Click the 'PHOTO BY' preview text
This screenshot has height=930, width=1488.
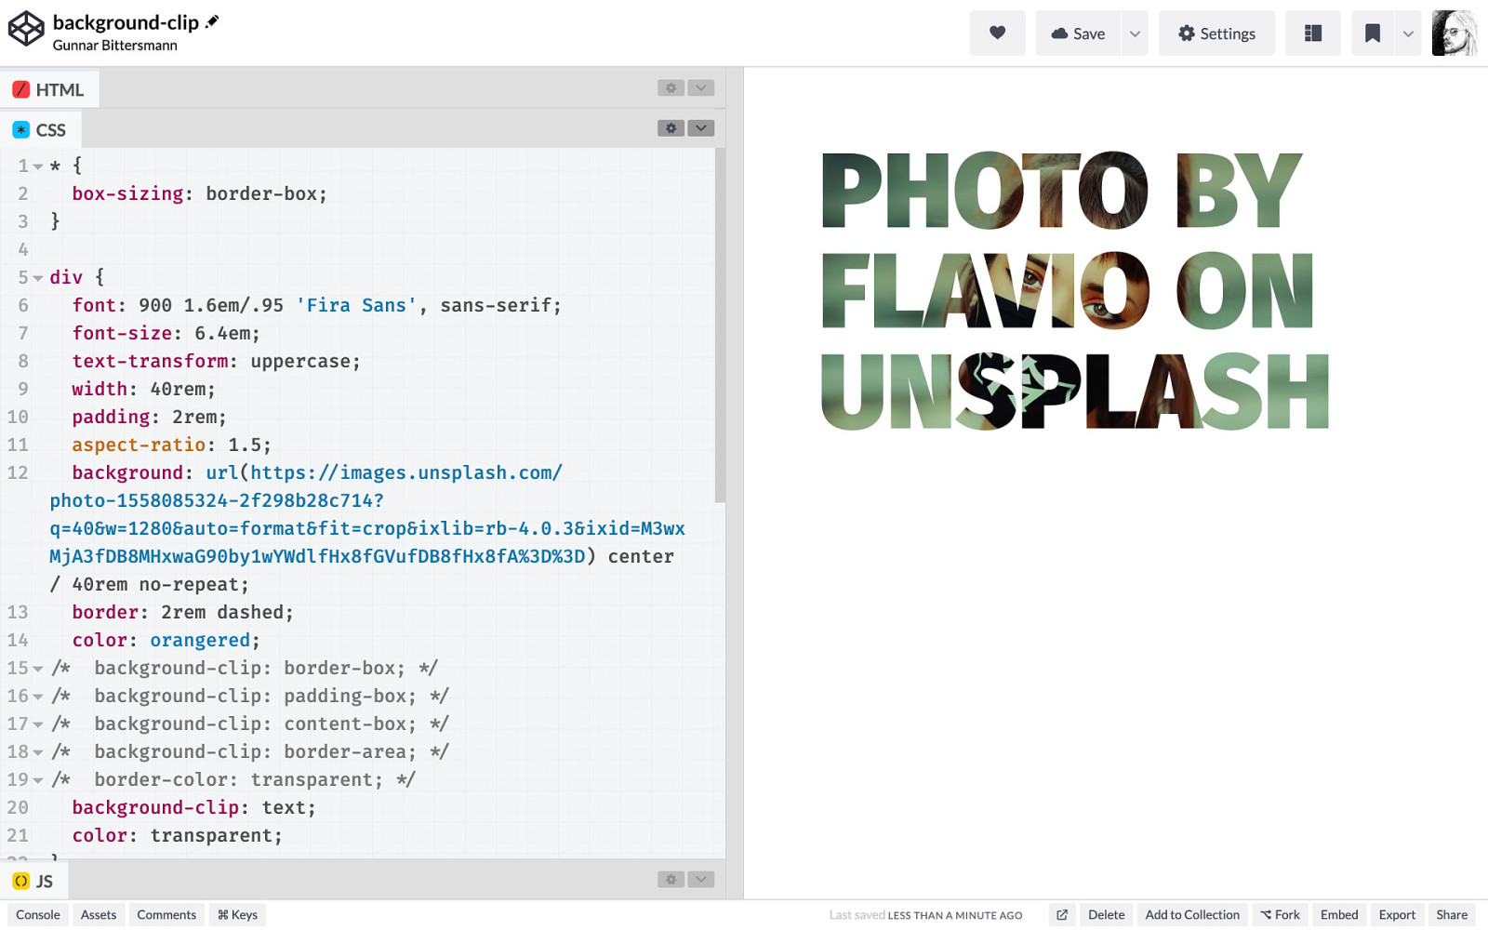[x=1061, y=191]
